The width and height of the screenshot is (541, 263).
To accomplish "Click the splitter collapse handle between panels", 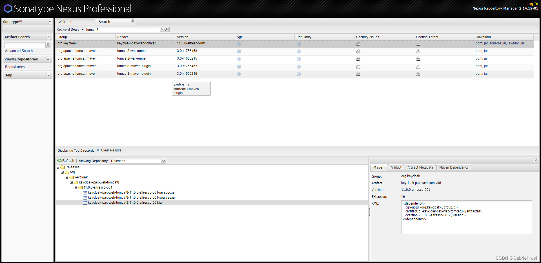I will click(369, 212).
